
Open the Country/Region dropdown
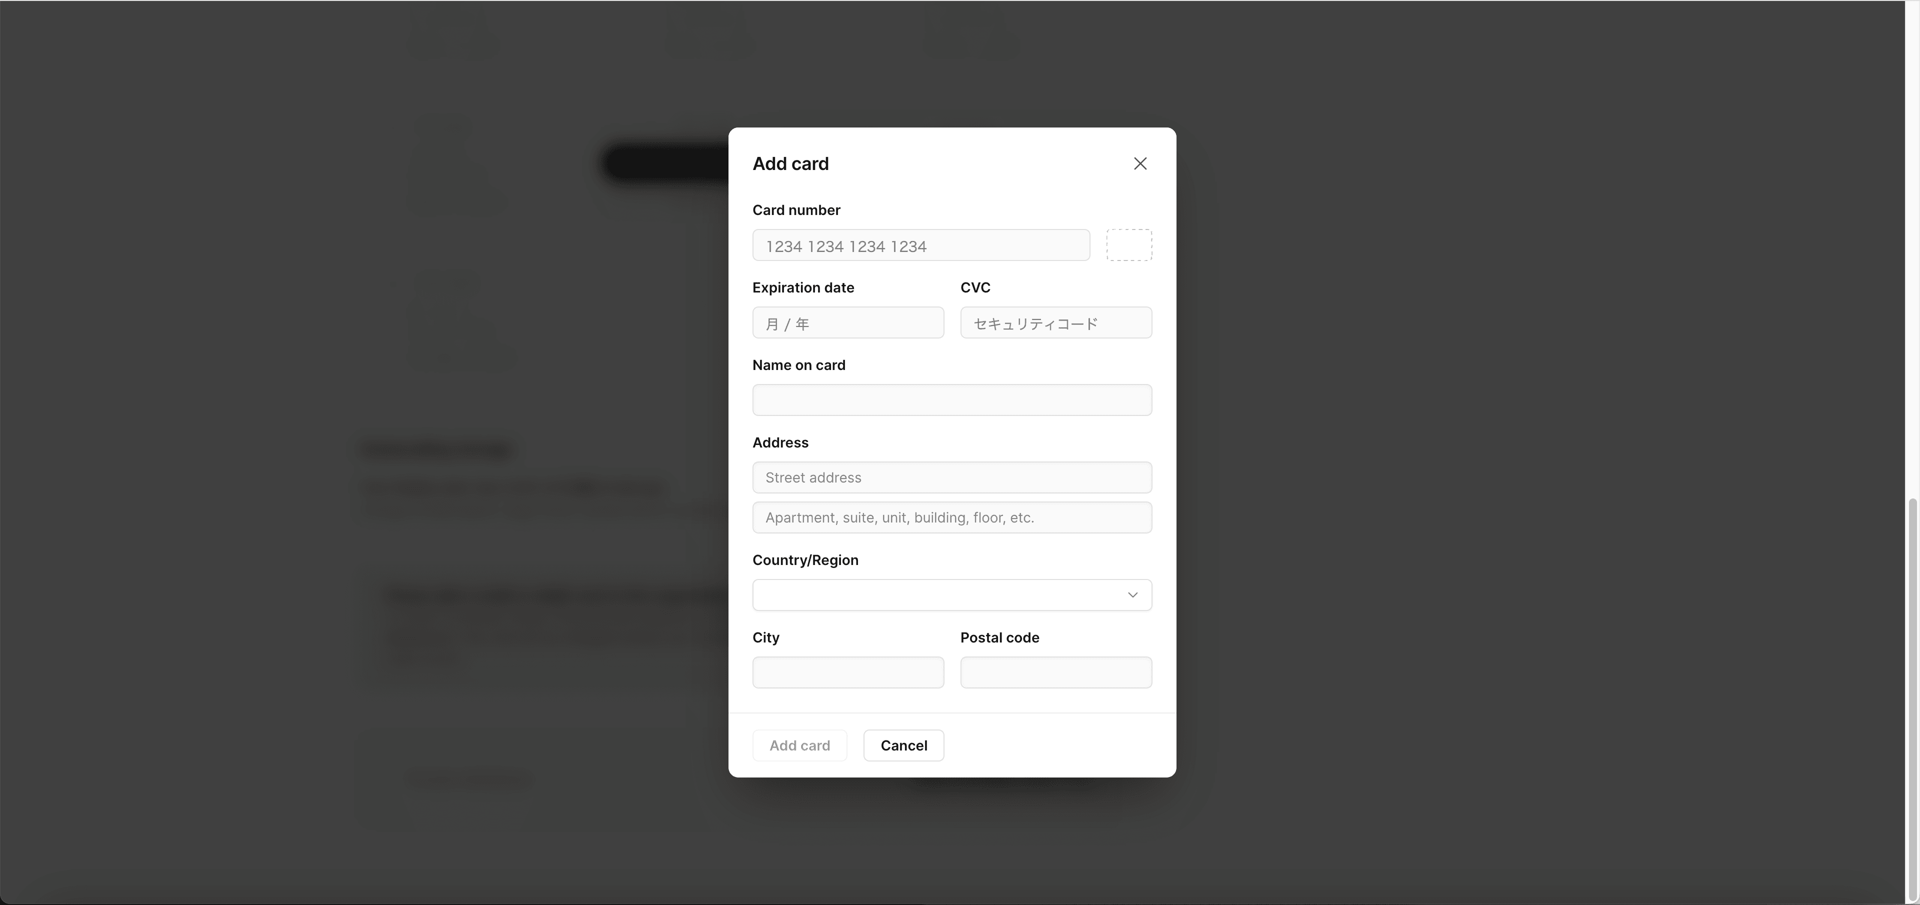point(952,595)
